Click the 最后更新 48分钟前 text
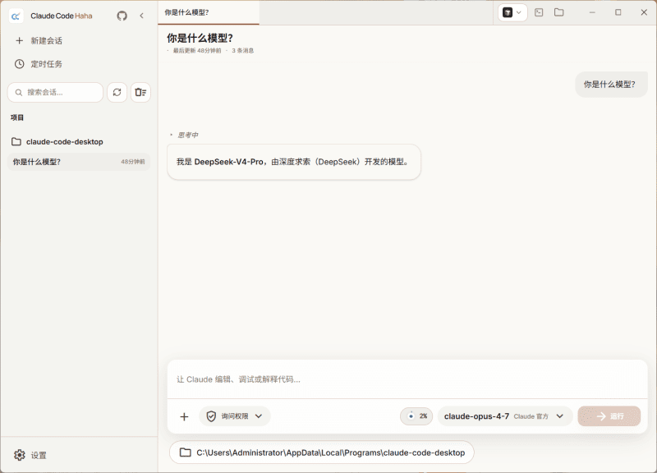Viewport: 657px width, 473px height. tap(197, 51)
